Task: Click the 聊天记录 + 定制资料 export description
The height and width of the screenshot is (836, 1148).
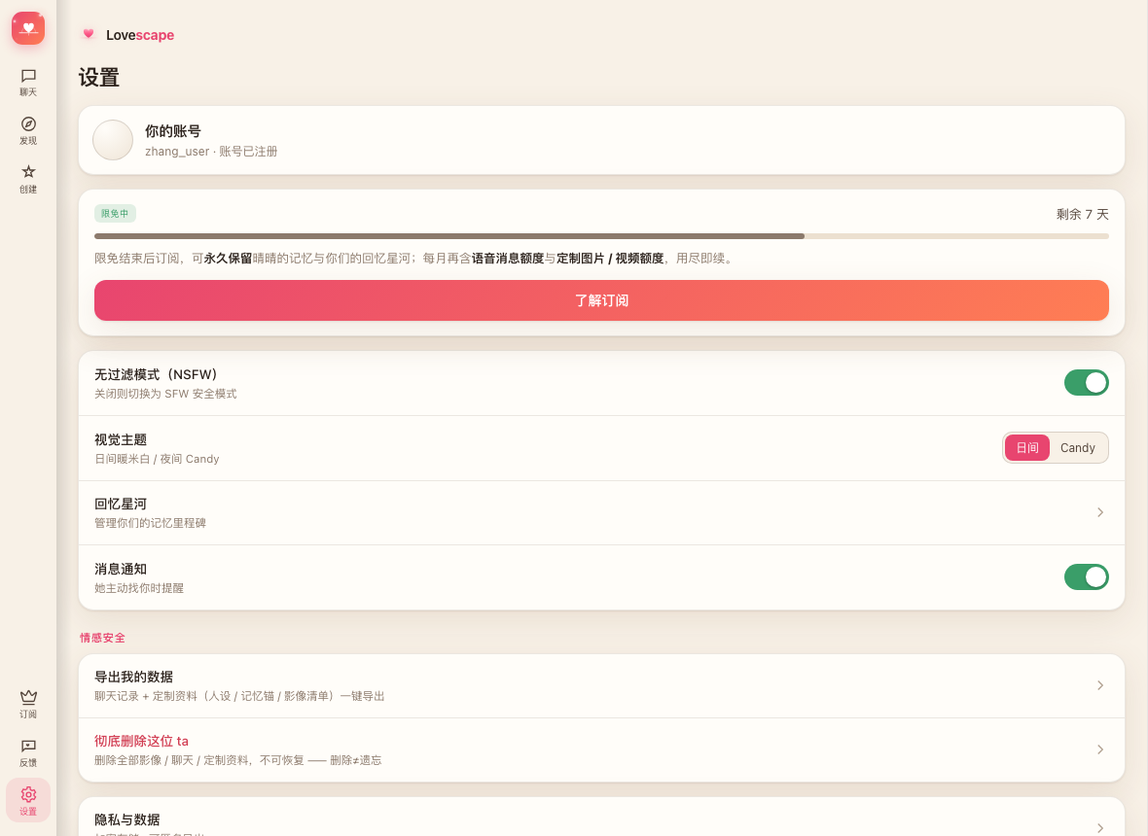Action: pyautogui.click(x=239, y=696)
